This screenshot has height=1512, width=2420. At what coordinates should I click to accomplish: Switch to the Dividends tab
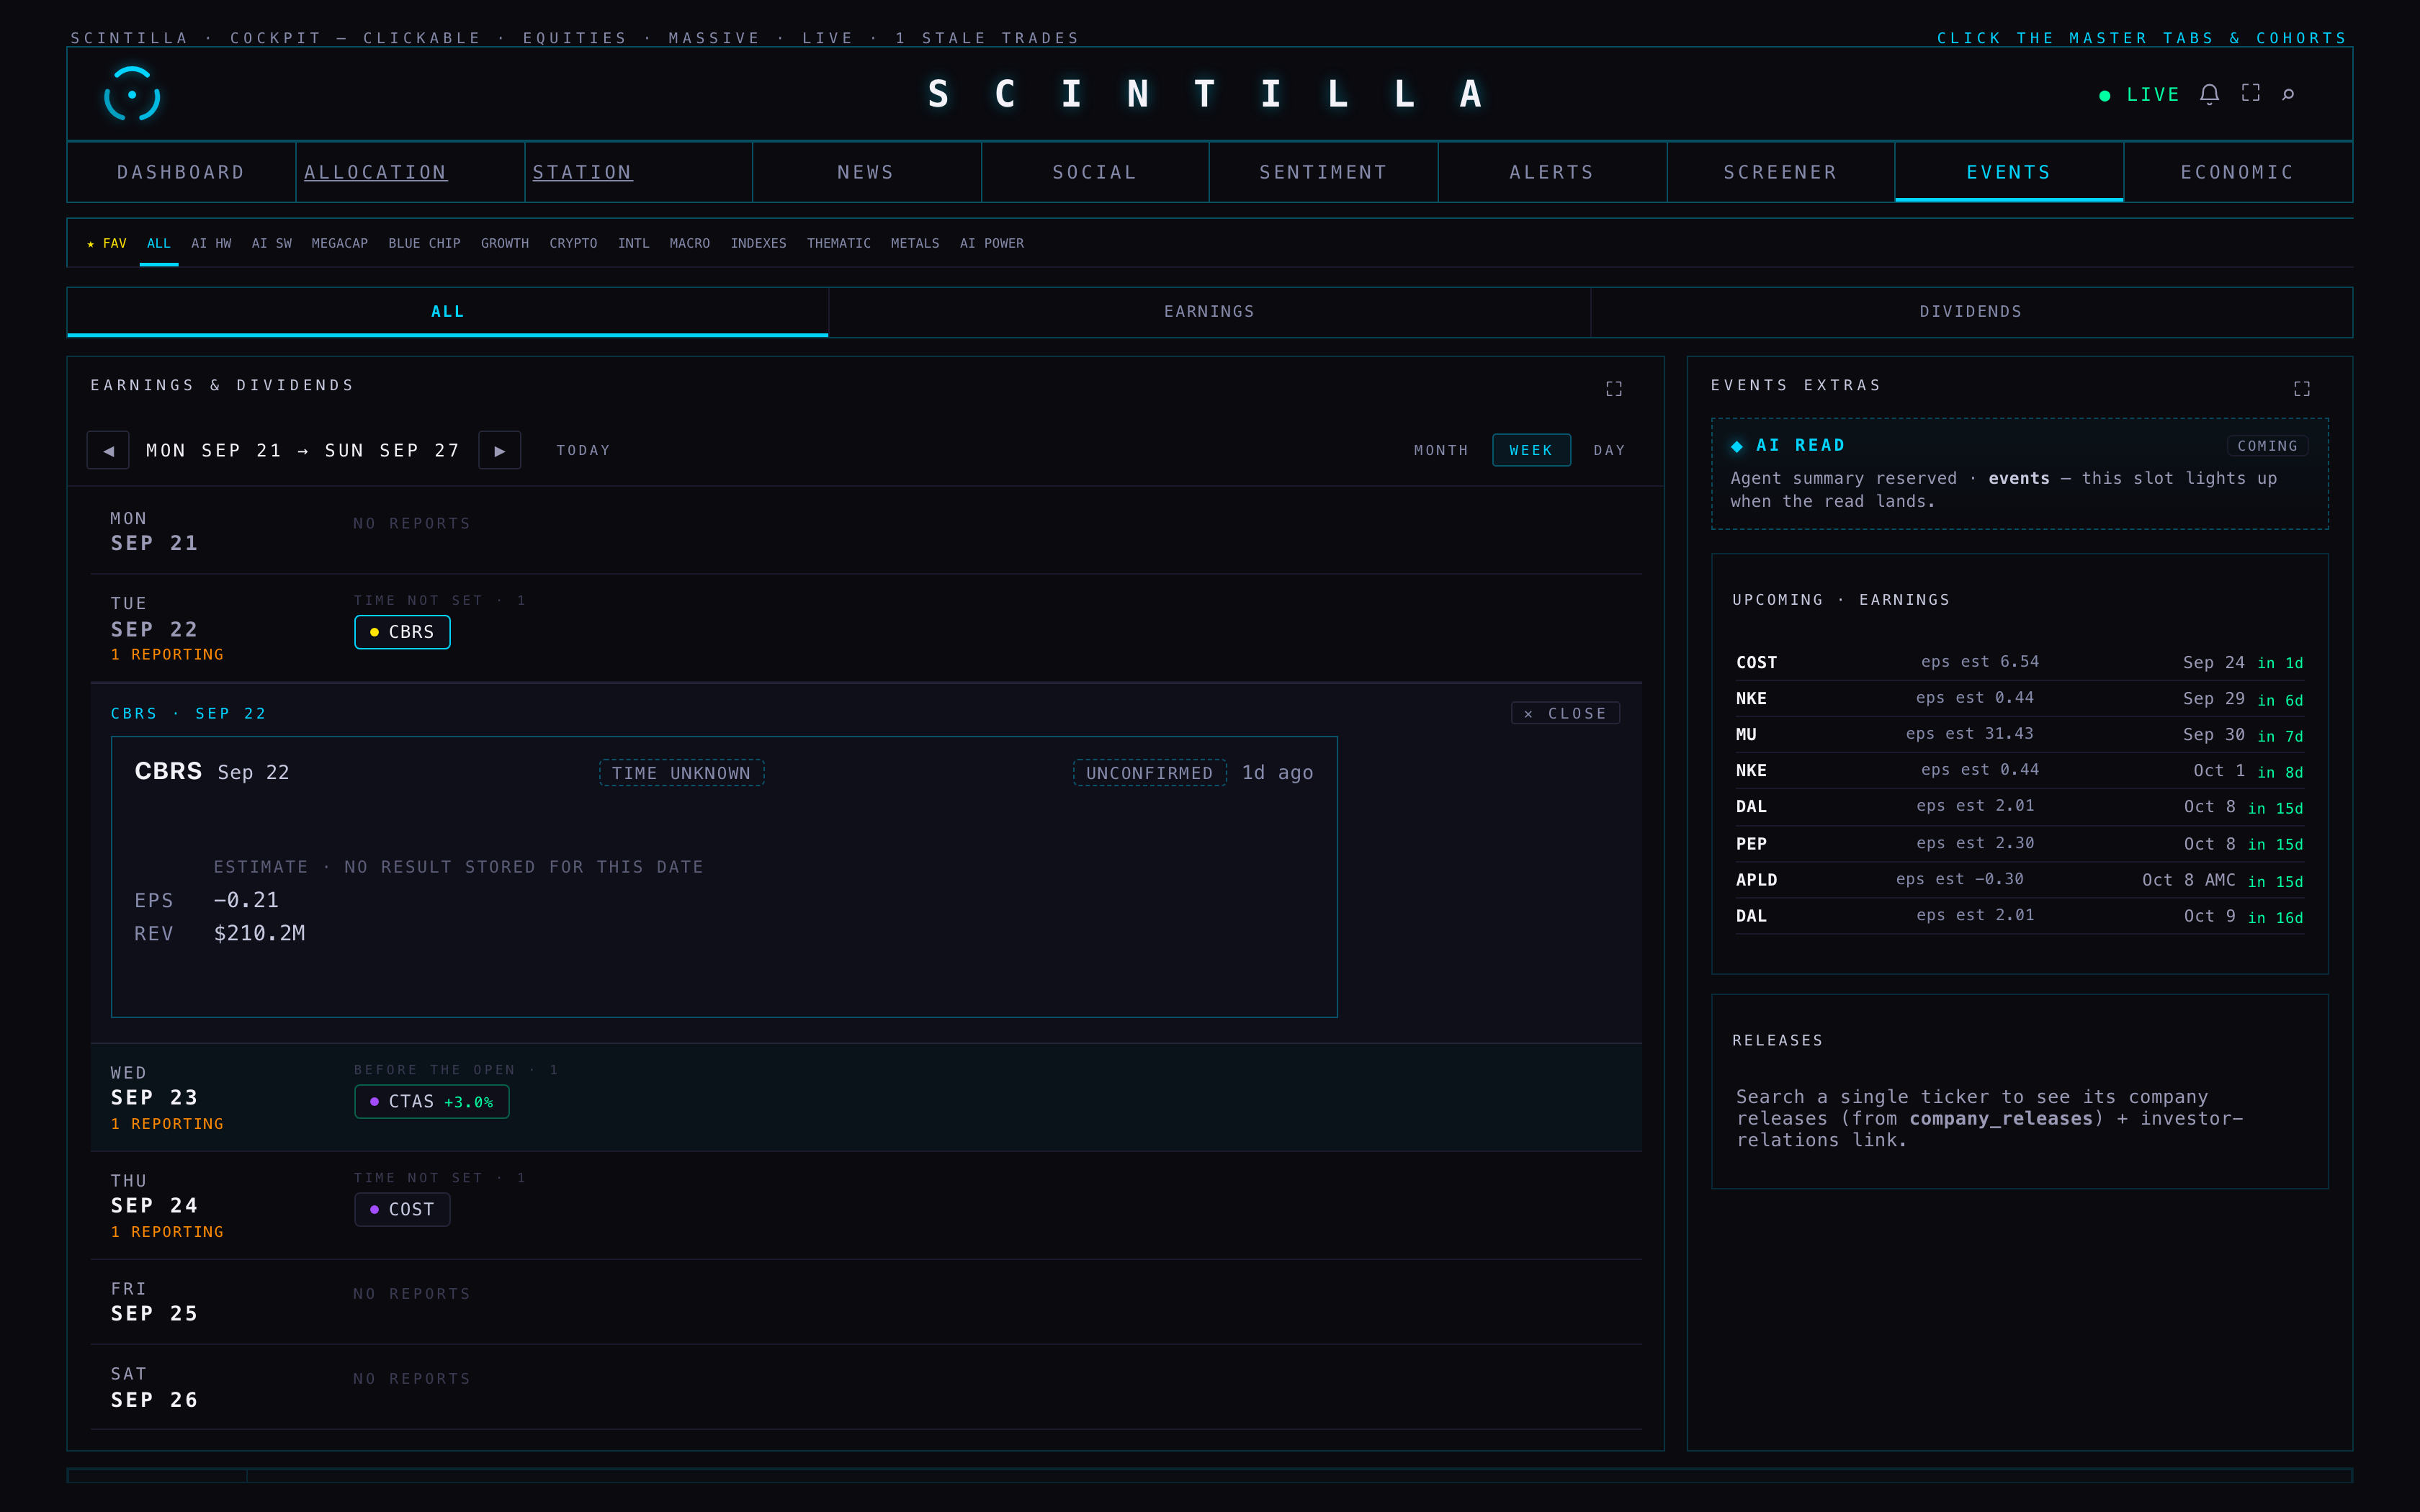point(1970,312)
